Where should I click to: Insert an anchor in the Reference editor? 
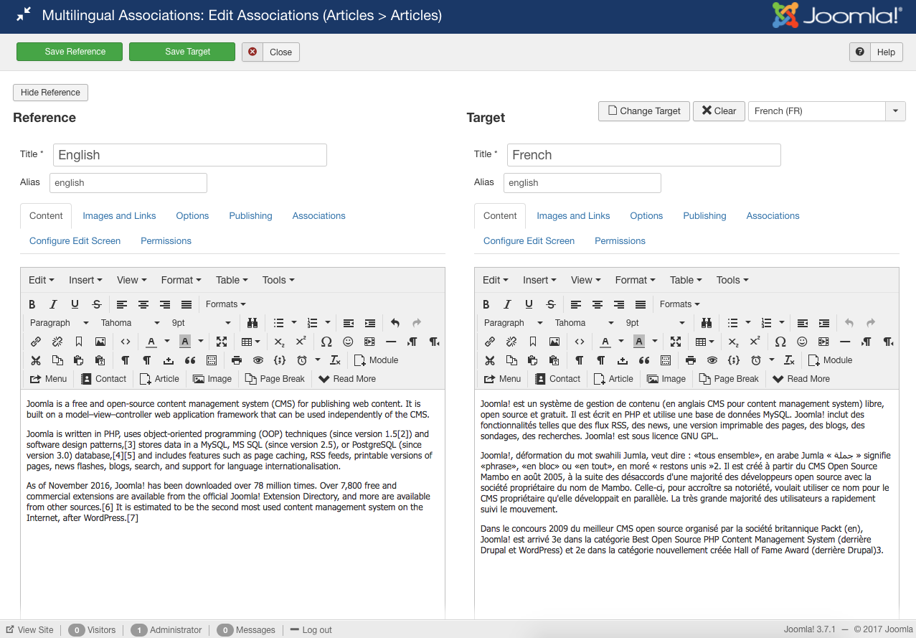point(78,341)
